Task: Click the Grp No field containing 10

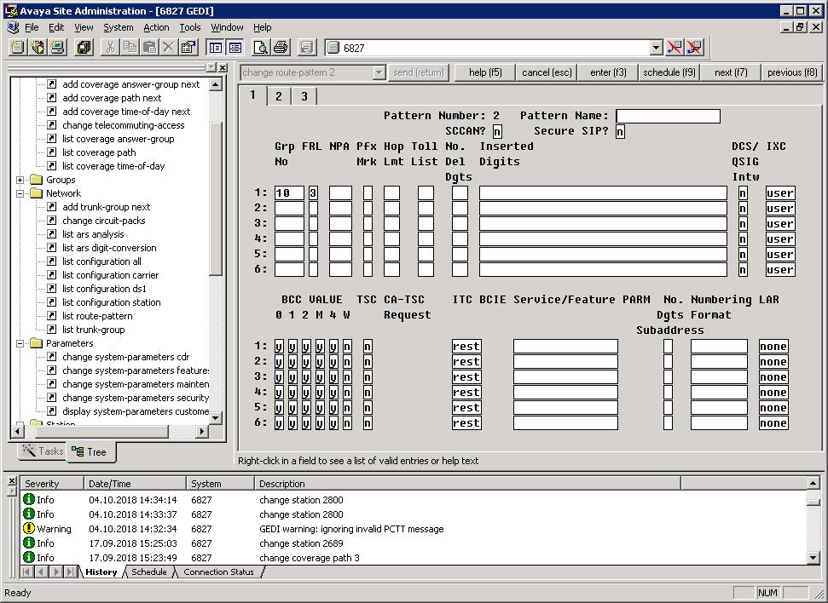Action: click(x=289, y=193)
